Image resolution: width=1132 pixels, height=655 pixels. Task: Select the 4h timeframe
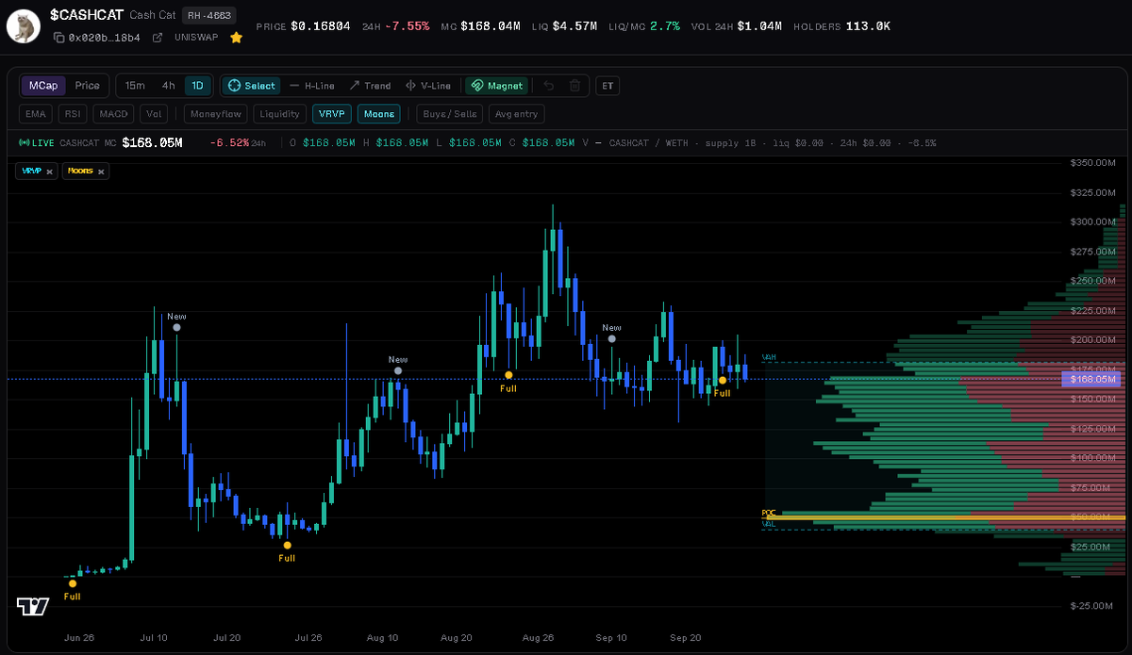click(168, 86)
